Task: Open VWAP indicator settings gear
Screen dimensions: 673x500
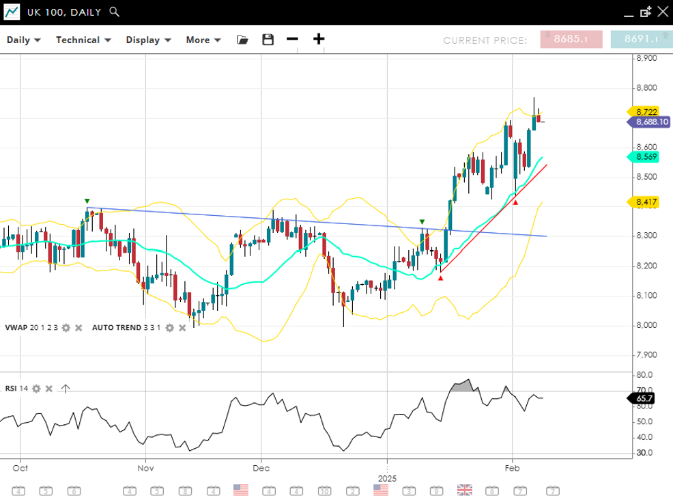Action: [x=66, y=328]
